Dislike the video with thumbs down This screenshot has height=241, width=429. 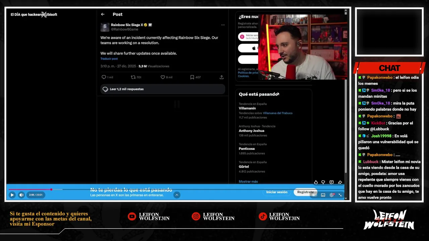point(323,182)
